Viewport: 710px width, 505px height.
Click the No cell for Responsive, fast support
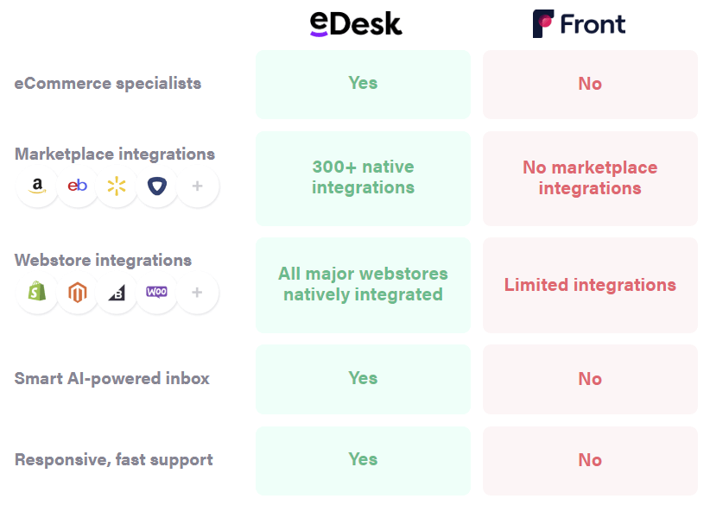(590, 461)
